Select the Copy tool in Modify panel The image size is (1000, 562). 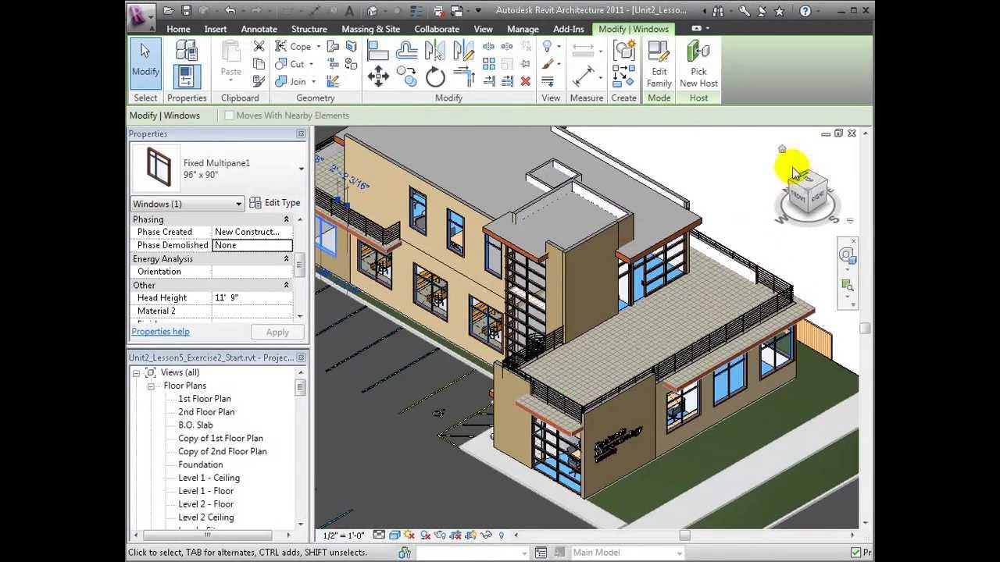click(406, 76)
